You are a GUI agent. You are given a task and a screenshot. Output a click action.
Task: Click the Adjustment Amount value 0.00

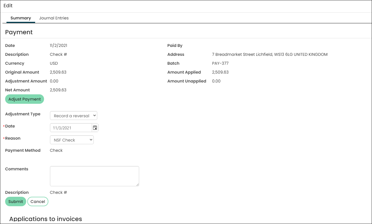pyautogui.click(x=54, y=81)
